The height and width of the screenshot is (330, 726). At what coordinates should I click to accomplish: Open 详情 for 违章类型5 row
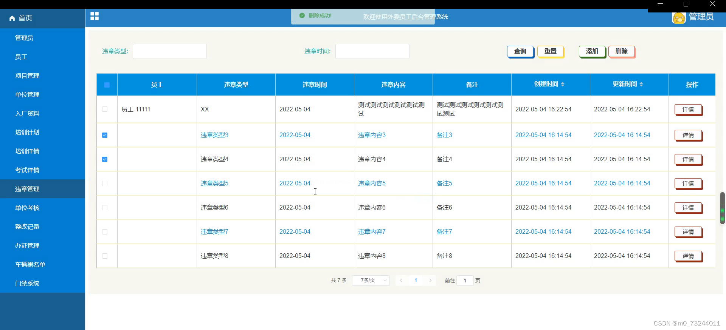[x=688, y=184]
